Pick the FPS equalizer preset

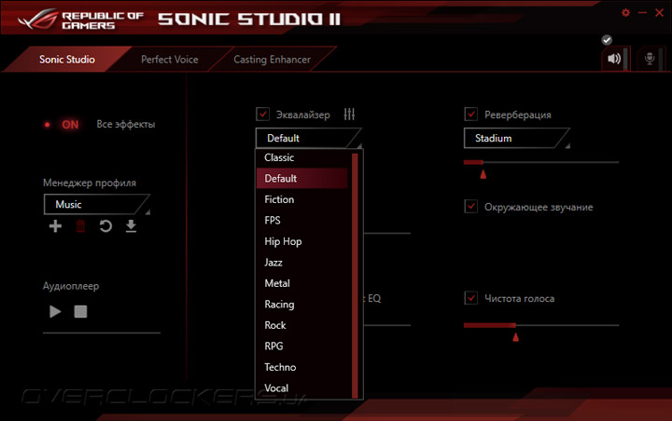pos(302,221)
